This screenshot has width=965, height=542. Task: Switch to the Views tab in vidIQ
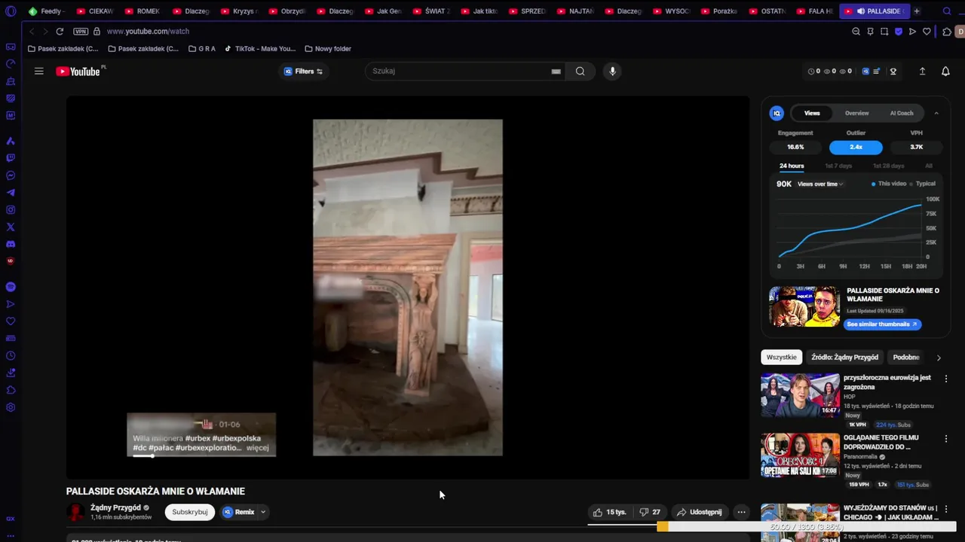click(x=812, y=113)
